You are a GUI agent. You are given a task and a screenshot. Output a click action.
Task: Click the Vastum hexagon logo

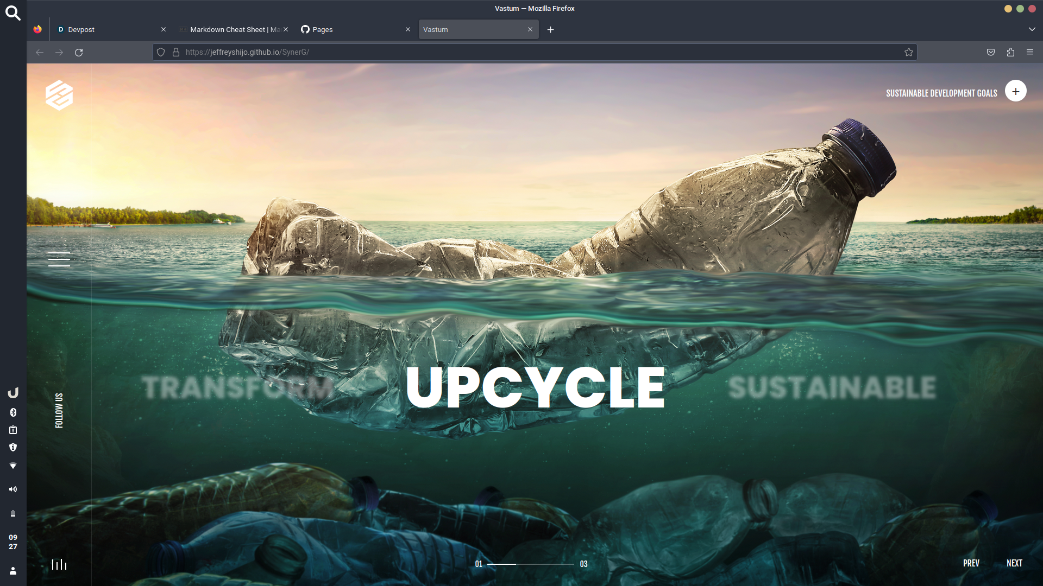click(59, 95)
